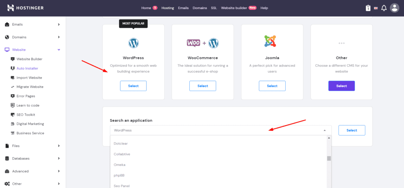Image resolution: width=404 pixels, height=188 pixels.
Task: Expand the Other sidebar section chevron
Action: [x=59, y=184]
